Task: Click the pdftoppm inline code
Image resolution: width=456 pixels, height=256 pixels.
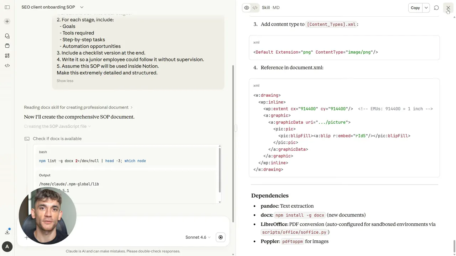Action: coord(292,241)
